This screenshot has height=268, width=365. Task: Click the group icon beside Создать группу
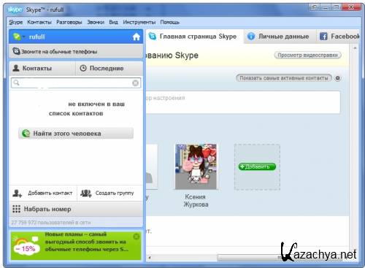85,194
